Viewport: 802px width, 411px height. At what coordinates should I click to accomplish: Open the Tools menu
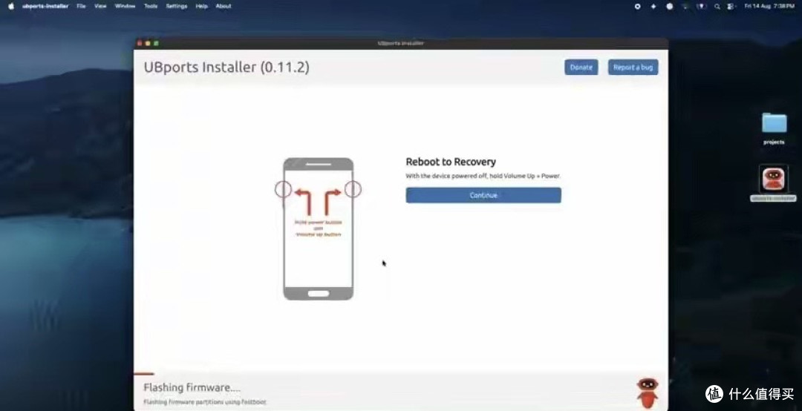(150, 6)
